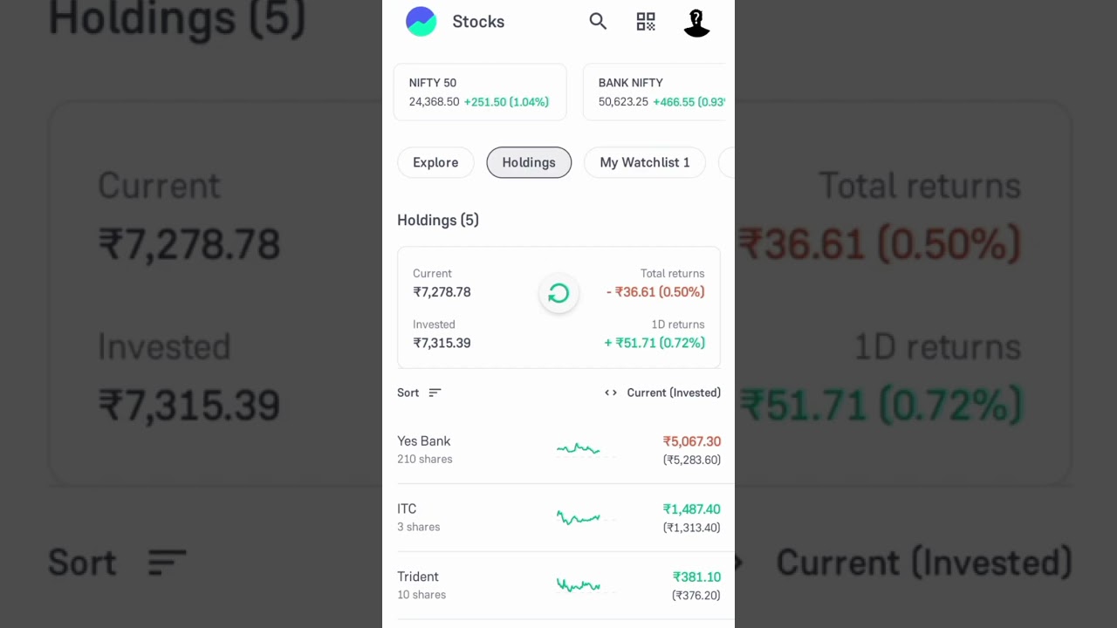Screen dimensions: 1117x628
Task: Tap the Sort lines icon
Action: [435, 392]
